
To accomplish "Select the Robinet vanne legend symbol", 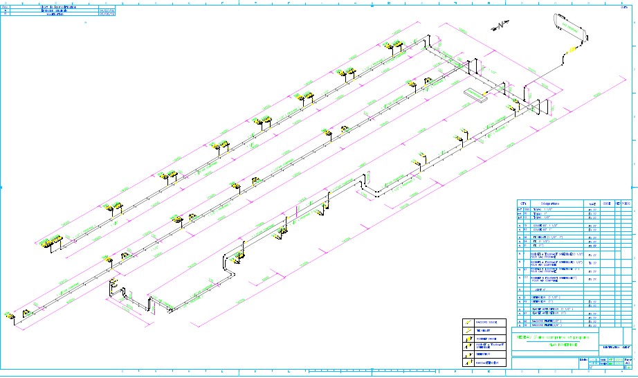I will point(468,339).
